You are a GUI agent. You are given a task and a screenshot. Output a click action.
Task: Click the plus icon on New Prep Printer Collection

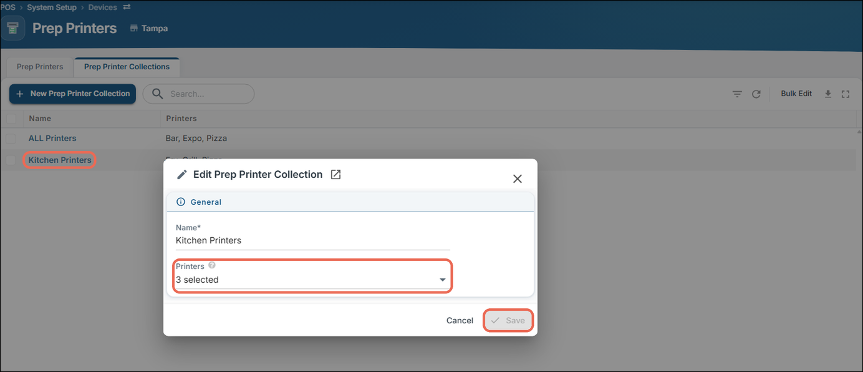19,94
